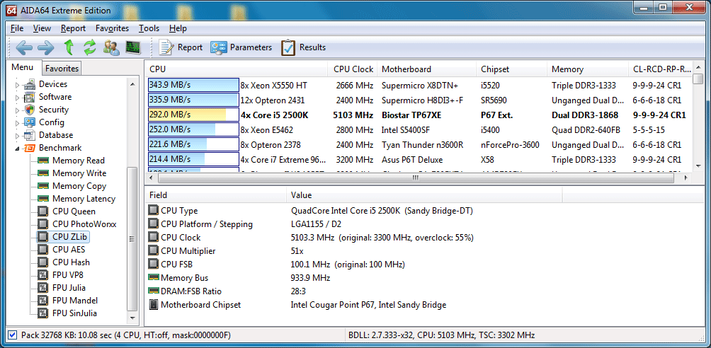Expand the Software tree node

[18, 97]
